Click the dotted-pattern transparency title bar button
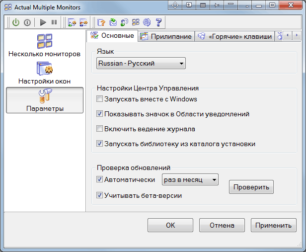Viewport: 306px width, 252px height. (203, 5)
